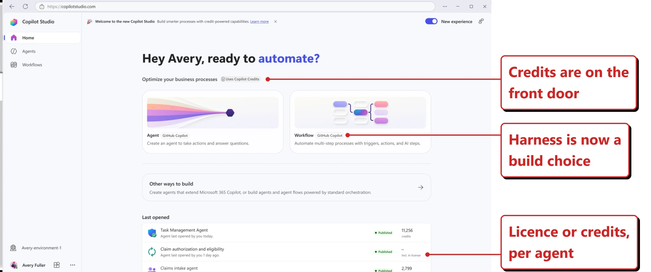The image size is (651, 272).
Task: Click the Workflow card illustration thumbnail
Action: pos(360,113)
